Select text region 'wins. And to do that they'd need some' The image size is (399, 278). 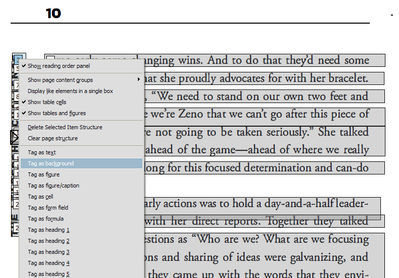tap(274, 60)
